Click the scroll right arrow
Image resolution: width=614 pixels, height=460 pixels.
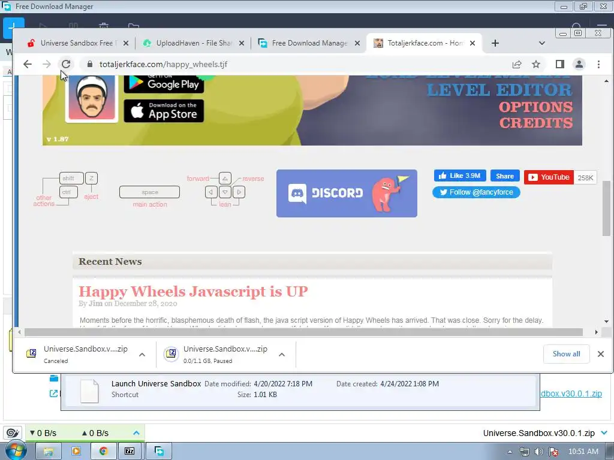click(x=596, y=332)
